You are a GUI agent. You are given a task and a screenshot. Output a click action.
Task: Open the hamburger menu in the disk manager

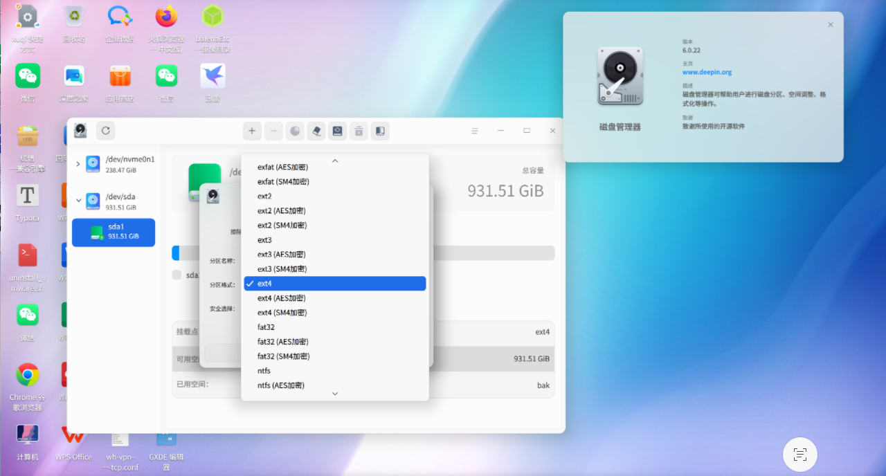pos(475,130)
